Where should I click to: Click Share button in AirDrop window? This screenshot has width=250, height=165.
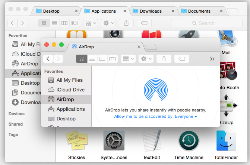coord(164,59)
